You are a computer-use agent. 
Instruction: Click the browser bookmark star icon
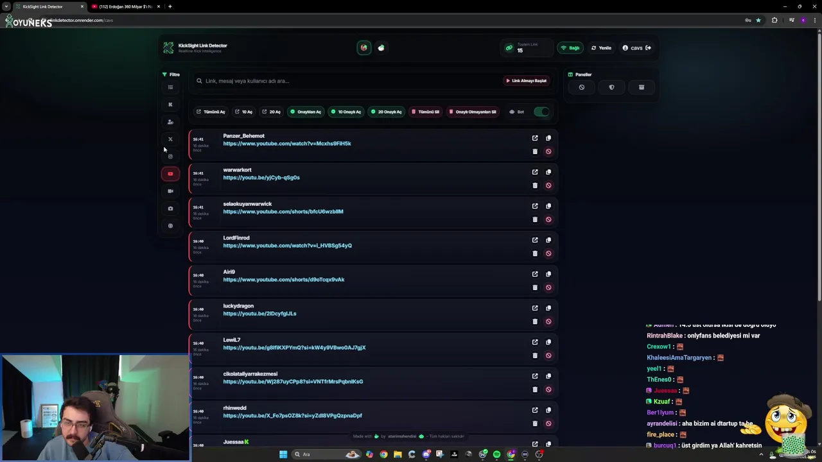click(x=758, y=20)
